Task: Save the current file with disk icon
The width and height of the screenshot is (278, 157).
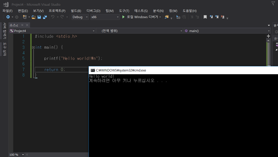Action: tap(39, 17)
